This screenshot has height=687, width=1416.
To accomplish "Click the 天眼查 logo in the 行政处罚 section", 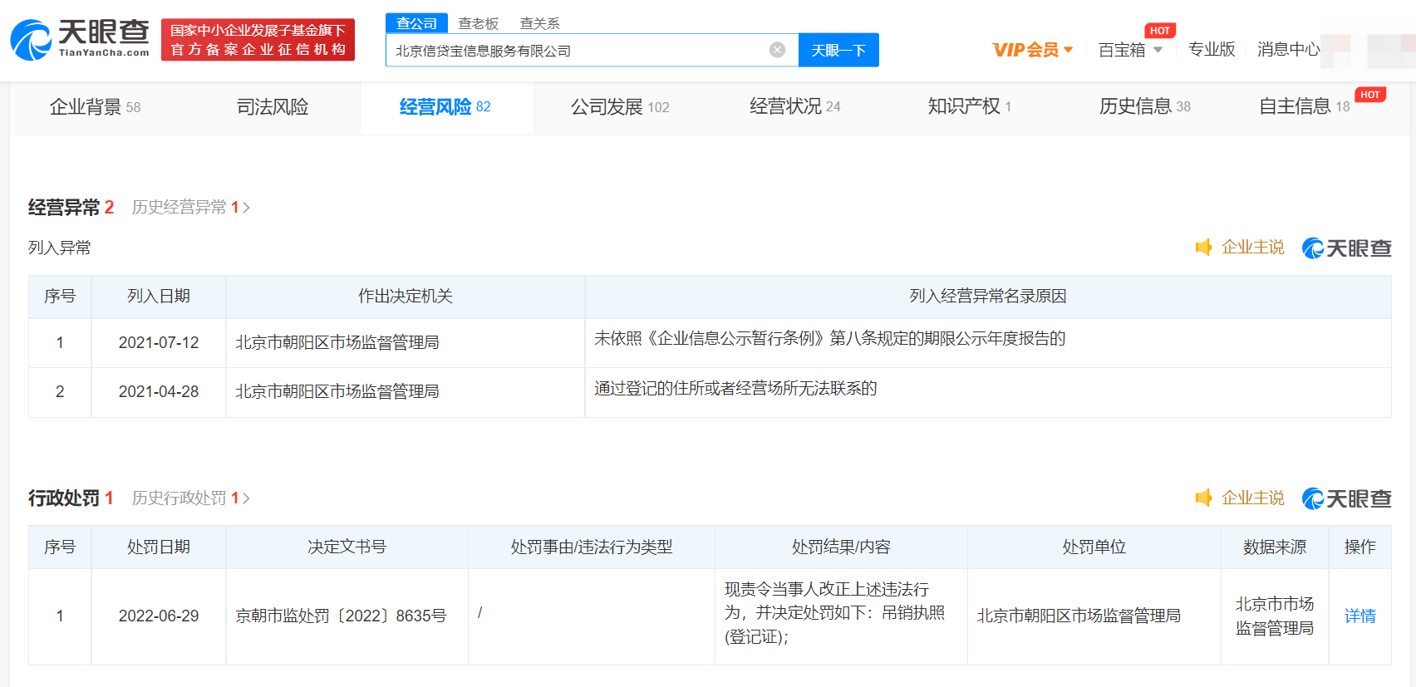I will [1347, 498].
